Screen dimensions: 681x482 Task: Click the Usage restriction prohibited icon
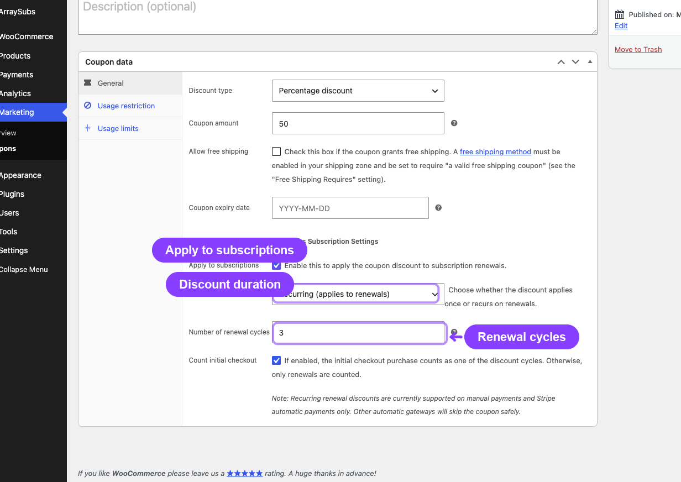(x=87, y=106)
